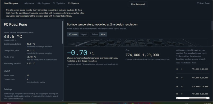Click the up arrow of the data panel scrollbar
Viewport: 213px width, 104px height.
(x=63, y=20)
